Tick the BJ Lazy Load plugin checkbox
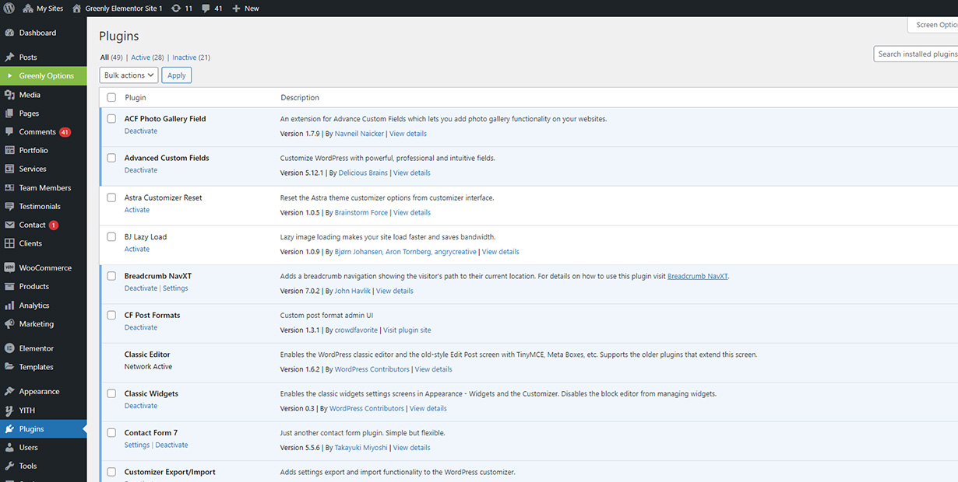This screenshot has width=958, height=482. tap(111, 237)
